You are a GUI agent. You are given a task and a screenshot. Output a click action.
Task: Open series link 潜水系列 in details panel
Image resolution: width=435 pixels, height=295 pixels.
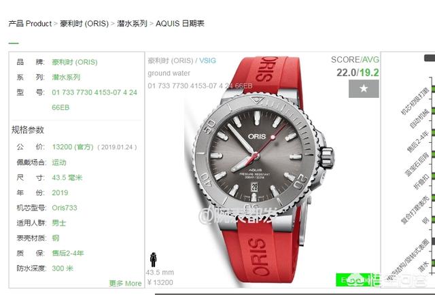(66, 77)
